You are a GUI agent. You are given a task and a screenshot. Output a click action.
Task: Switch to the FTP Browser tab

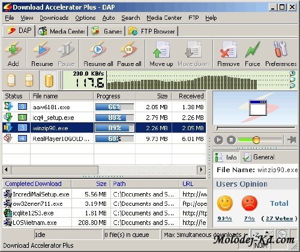click(x=152, y=31)
